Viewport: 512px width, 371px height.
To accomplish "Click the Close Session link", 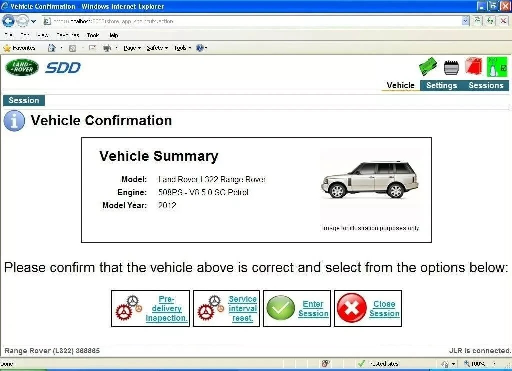I will 384,309.
